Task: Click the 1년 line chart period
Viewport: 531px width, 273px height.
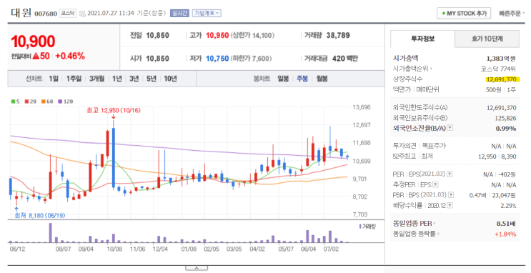Action: (x=117, y=79)
